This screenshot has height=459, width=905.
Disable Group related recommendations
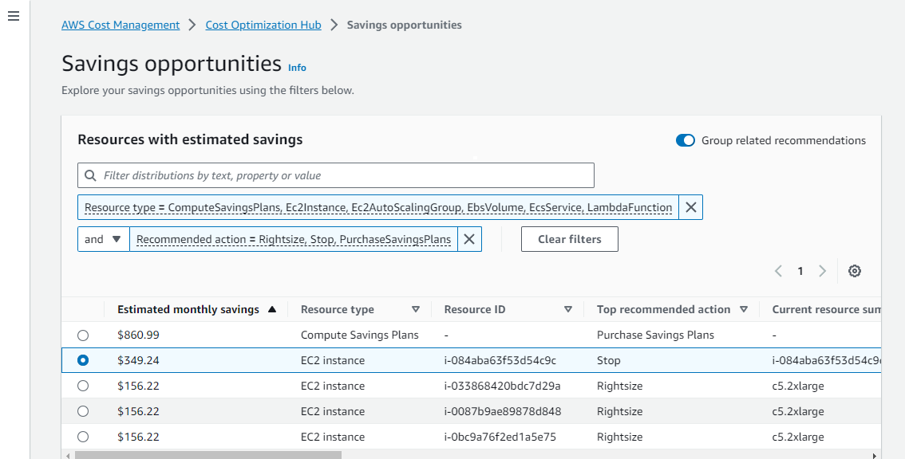tap(686, 140)
